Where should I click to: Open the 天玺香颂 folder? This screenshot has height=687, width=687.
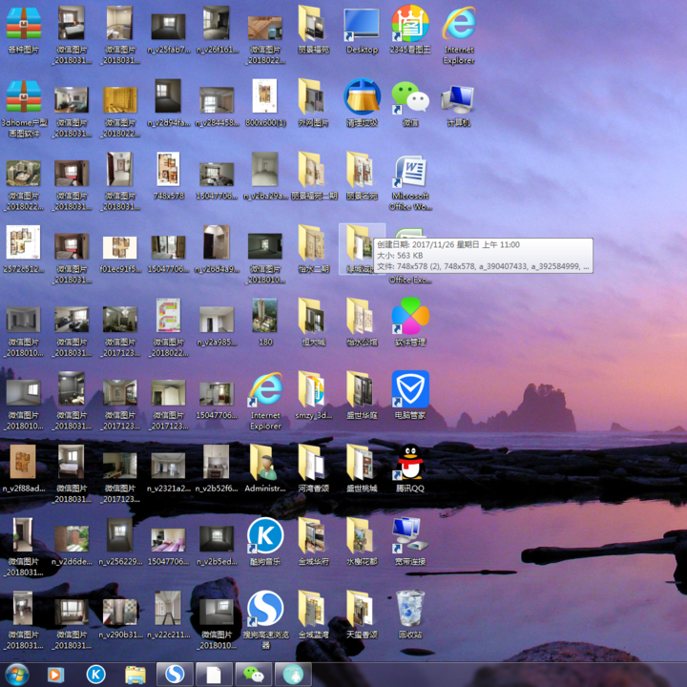point(361,610)
